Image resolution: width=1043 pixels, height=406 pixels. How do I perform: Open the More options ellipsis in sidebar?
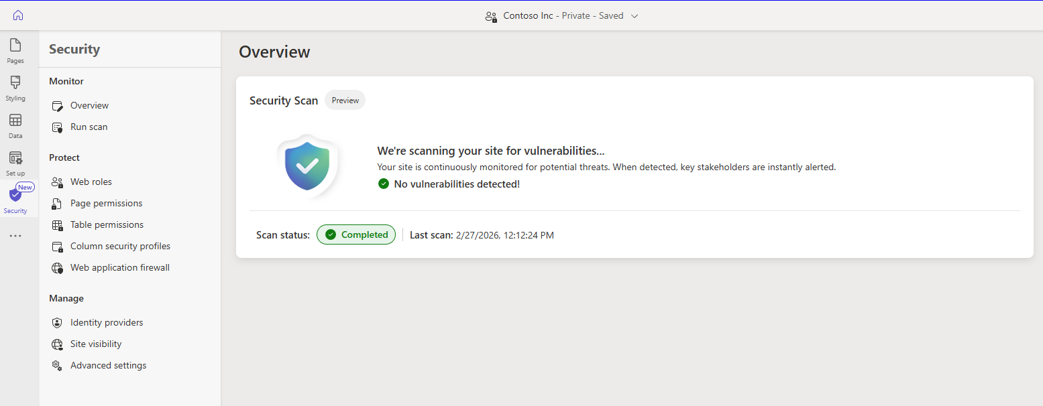[15, 235]
